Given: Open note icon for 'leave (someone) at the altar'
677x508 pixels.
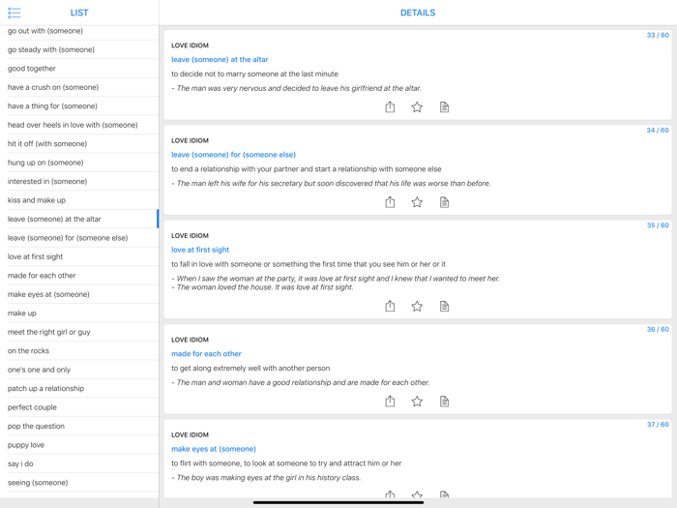Looking at the screenshot, I should [444, 107].
